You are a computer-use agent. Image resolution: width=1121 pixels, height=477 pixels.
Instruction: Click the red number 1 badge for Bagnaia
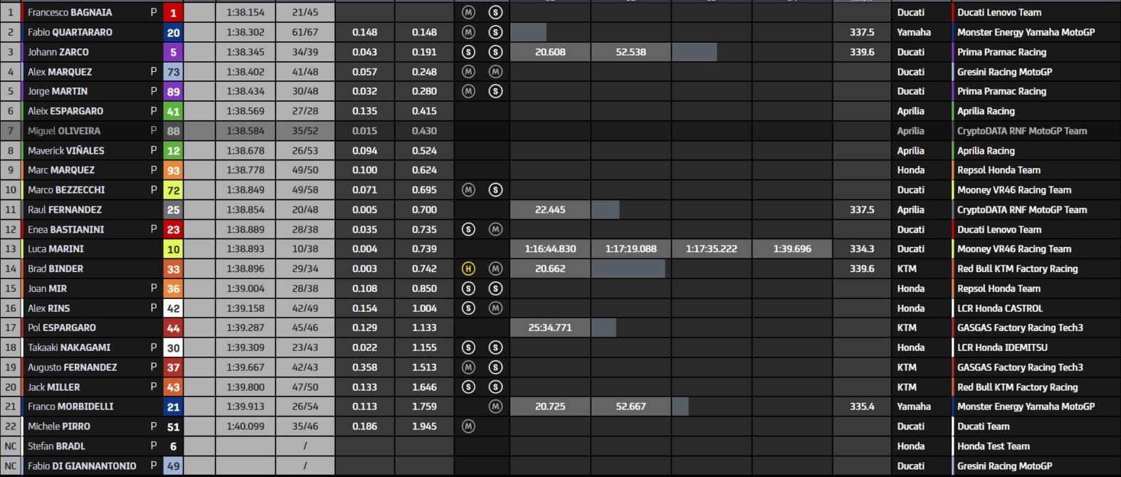173,12
